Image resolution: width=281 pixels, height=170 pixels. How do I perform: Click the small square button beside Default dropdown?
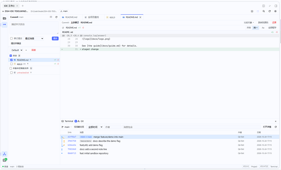click(x=26, y=50)
